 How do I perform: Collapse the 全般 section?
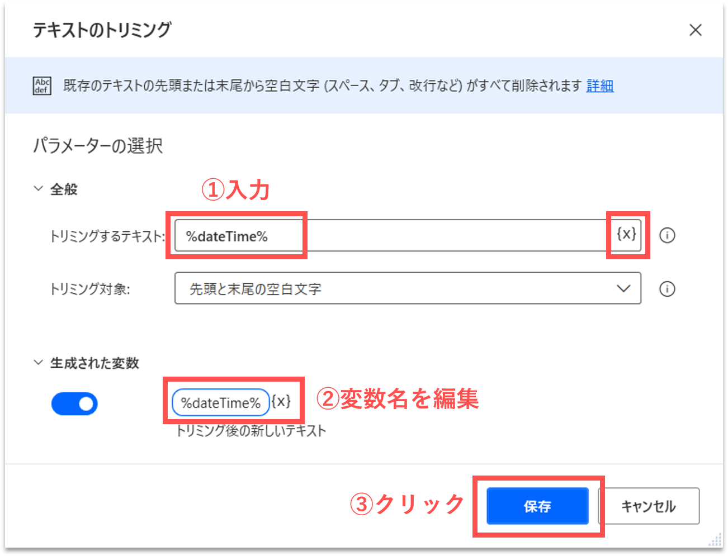(39, 189)
